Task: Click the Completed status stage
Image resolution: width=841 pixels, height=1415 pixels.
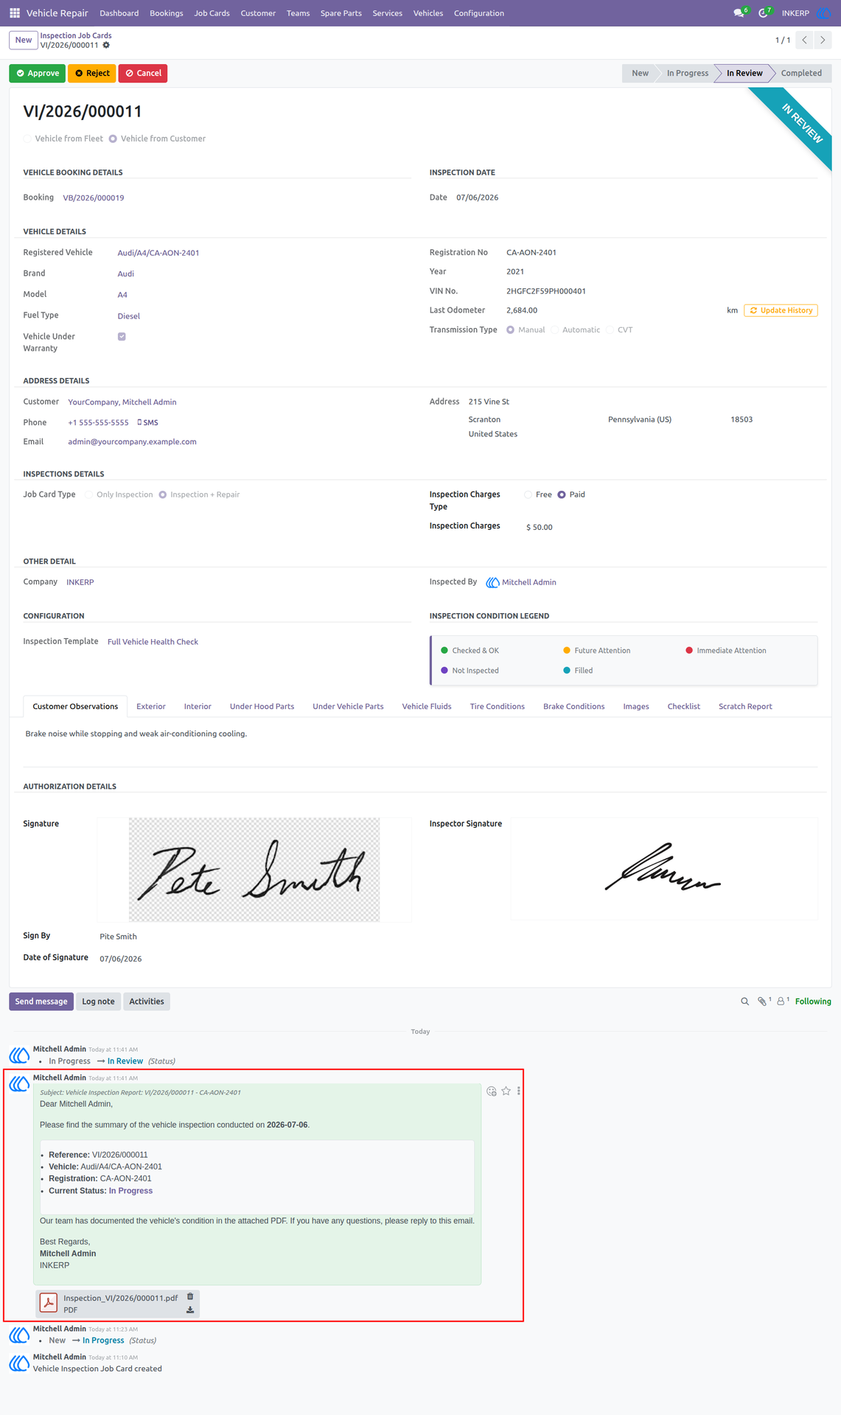Action: (801, 73)
